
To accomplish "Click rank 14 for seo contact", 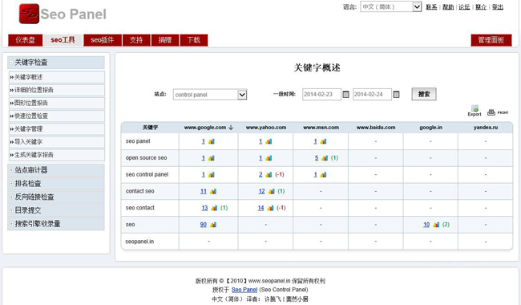I will click(x=260, y=208).
